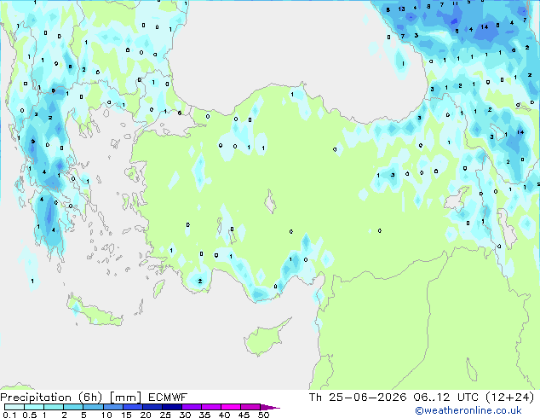Click the 45–50 mm legend swatch
Viewport: 540px width, 418px height.
pos(250,407)
